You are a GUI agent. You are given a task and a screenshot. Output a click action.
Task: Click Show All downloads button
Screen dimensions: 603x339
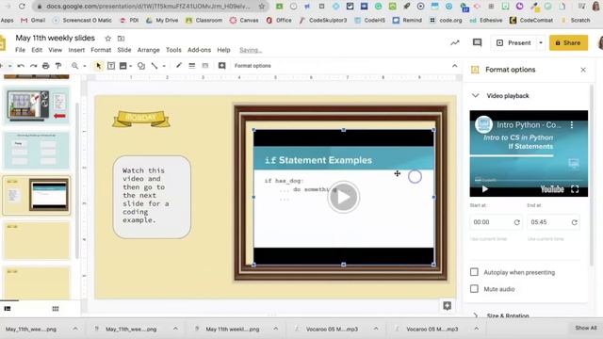[x=586, y=328]
